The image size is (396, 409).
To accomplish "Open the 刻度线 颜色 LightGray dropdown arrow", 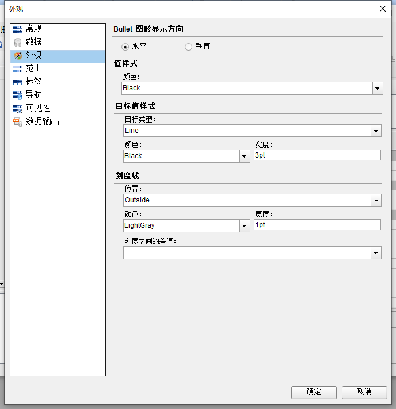I will (245, 226).
